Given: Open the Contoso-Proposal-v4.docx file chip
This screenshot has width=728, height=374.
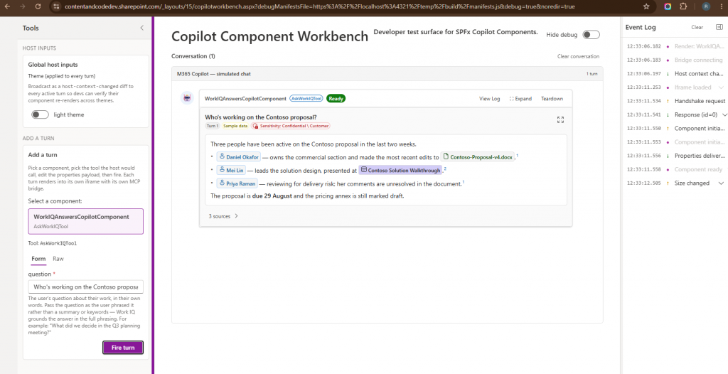Looking at the screenshot, I should (477, 157).
